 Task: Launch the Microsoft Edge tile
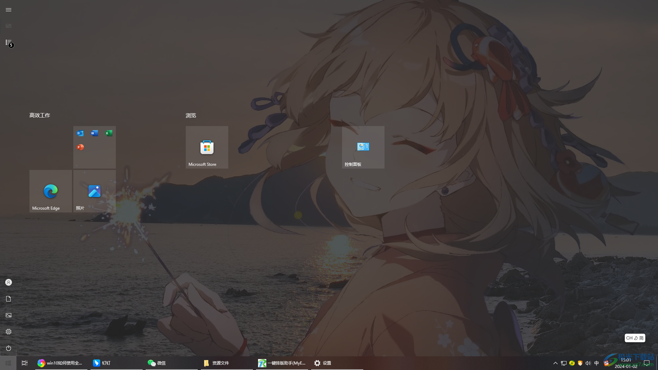[51, 191]
